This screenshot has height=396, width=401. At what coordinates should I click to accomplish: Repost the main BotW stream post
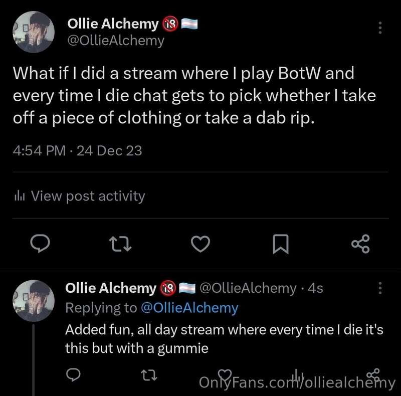coord(120,244)
